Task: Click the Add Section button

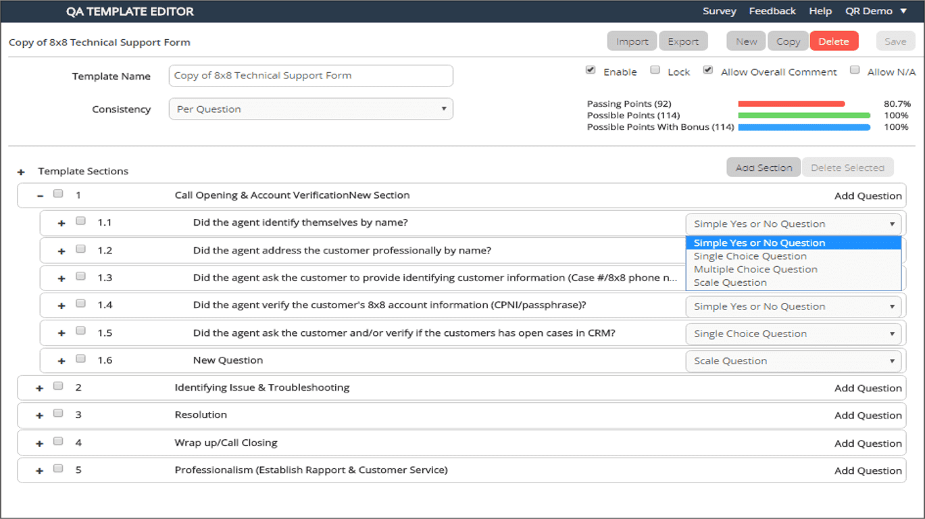Action: pos(764,168)
